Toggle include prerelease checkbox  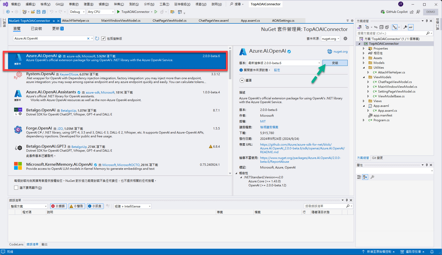(x=103, y=38)
